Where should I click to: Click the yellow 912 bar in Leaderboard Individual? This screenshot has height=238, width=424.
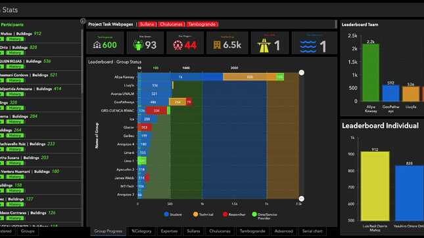coord(375,186)
